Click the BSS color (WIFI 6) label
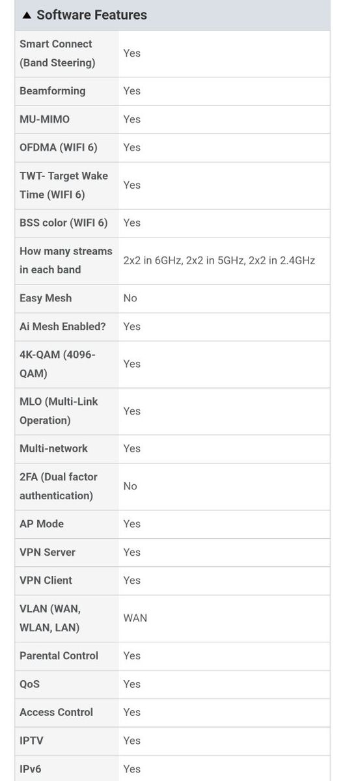345x781 pixels. coord(64,223)
